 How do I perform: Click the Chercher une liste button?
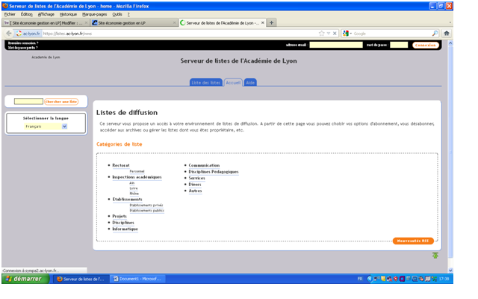61,102
